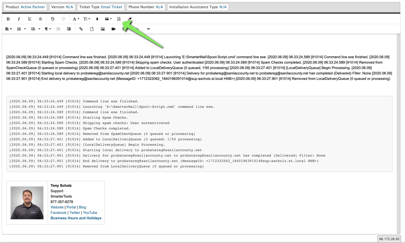Insert a video using the camera icon
The image size is (405, 243).
[x=113, y=29]
